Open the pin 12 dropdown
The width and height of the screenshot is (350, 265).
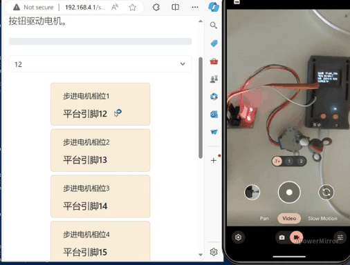(100, 64)
